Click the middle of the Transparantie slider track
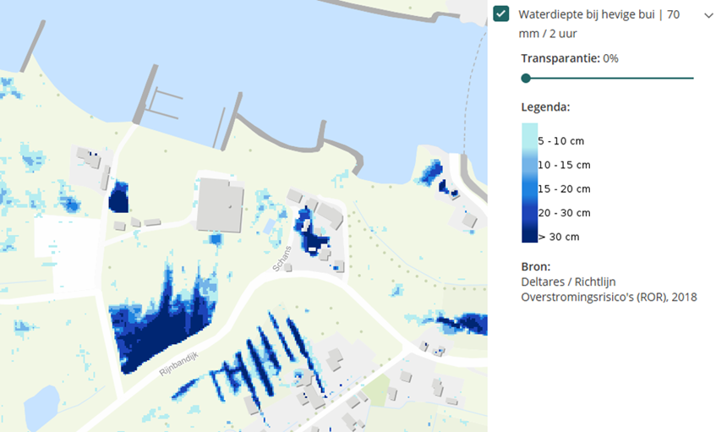 click(609, 78)
